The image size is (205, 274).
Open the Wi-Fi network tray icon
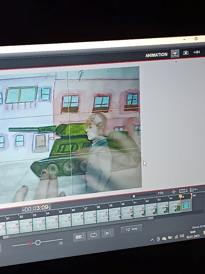click(x=176, y=237)
